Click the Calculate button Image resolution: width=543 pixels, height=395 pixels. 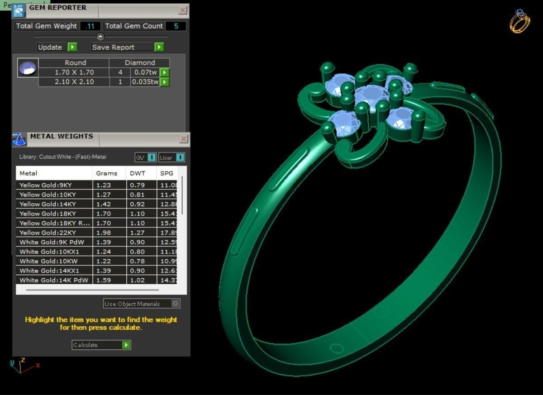101,345
